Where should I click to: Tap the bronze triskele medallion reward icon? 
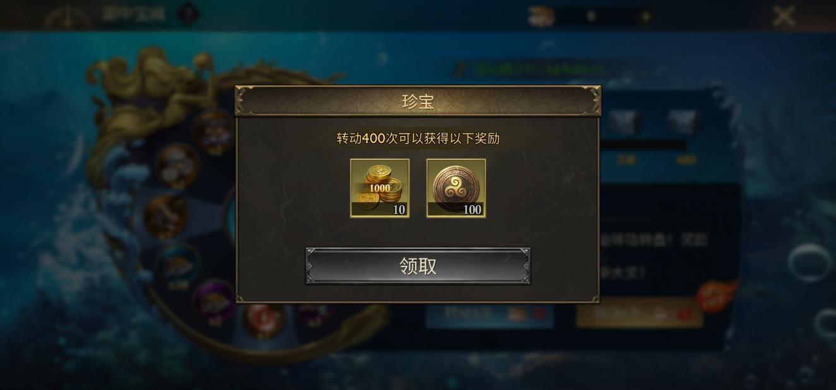point(456,188)
